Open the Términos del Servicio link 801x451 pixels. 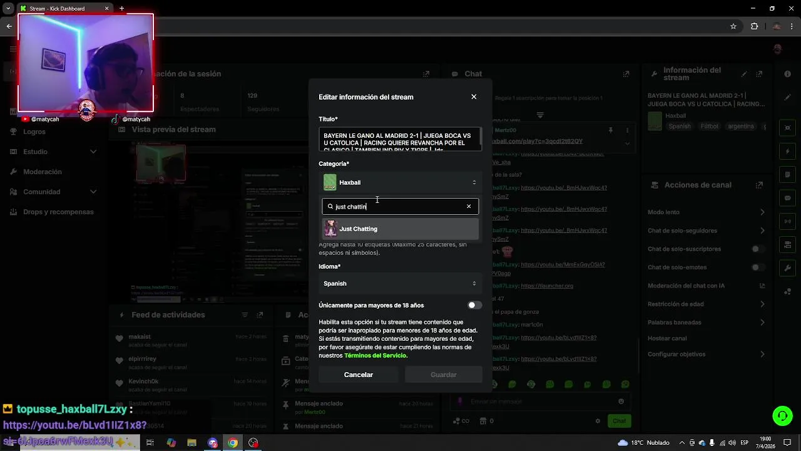point(375,355)
